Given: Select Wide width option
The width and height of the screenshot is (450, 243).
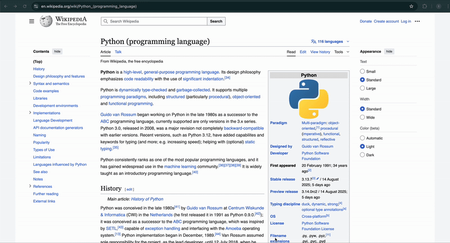Looking at the screenshot, I should click(x=362, y=118).
